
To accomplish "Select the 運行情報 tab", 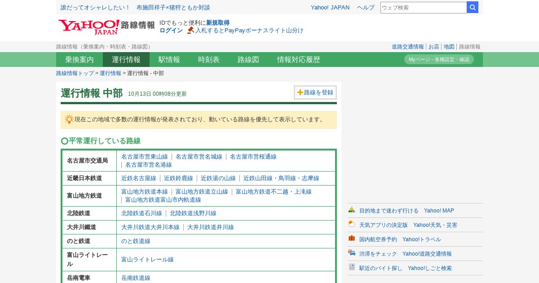I will pyautogui.click(x=126, y=59).
